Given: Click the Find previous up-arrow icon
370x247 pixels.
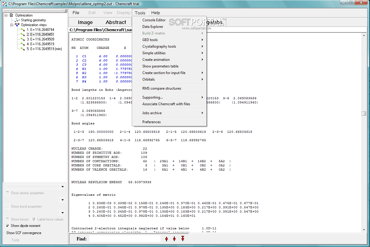Looking at the screenshot, I should click(167, 239).
